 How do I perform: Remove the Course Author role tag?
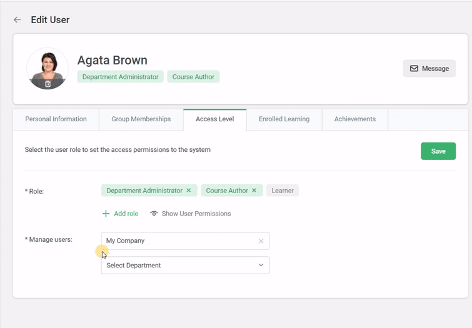tap(254, 191)
